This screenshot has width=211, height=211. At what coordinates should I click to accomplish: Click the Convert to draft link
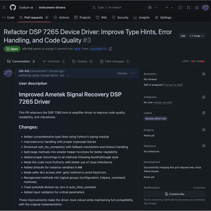[173, 85]
